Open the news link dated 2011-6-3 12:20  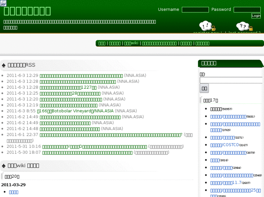tap(71, 99)
